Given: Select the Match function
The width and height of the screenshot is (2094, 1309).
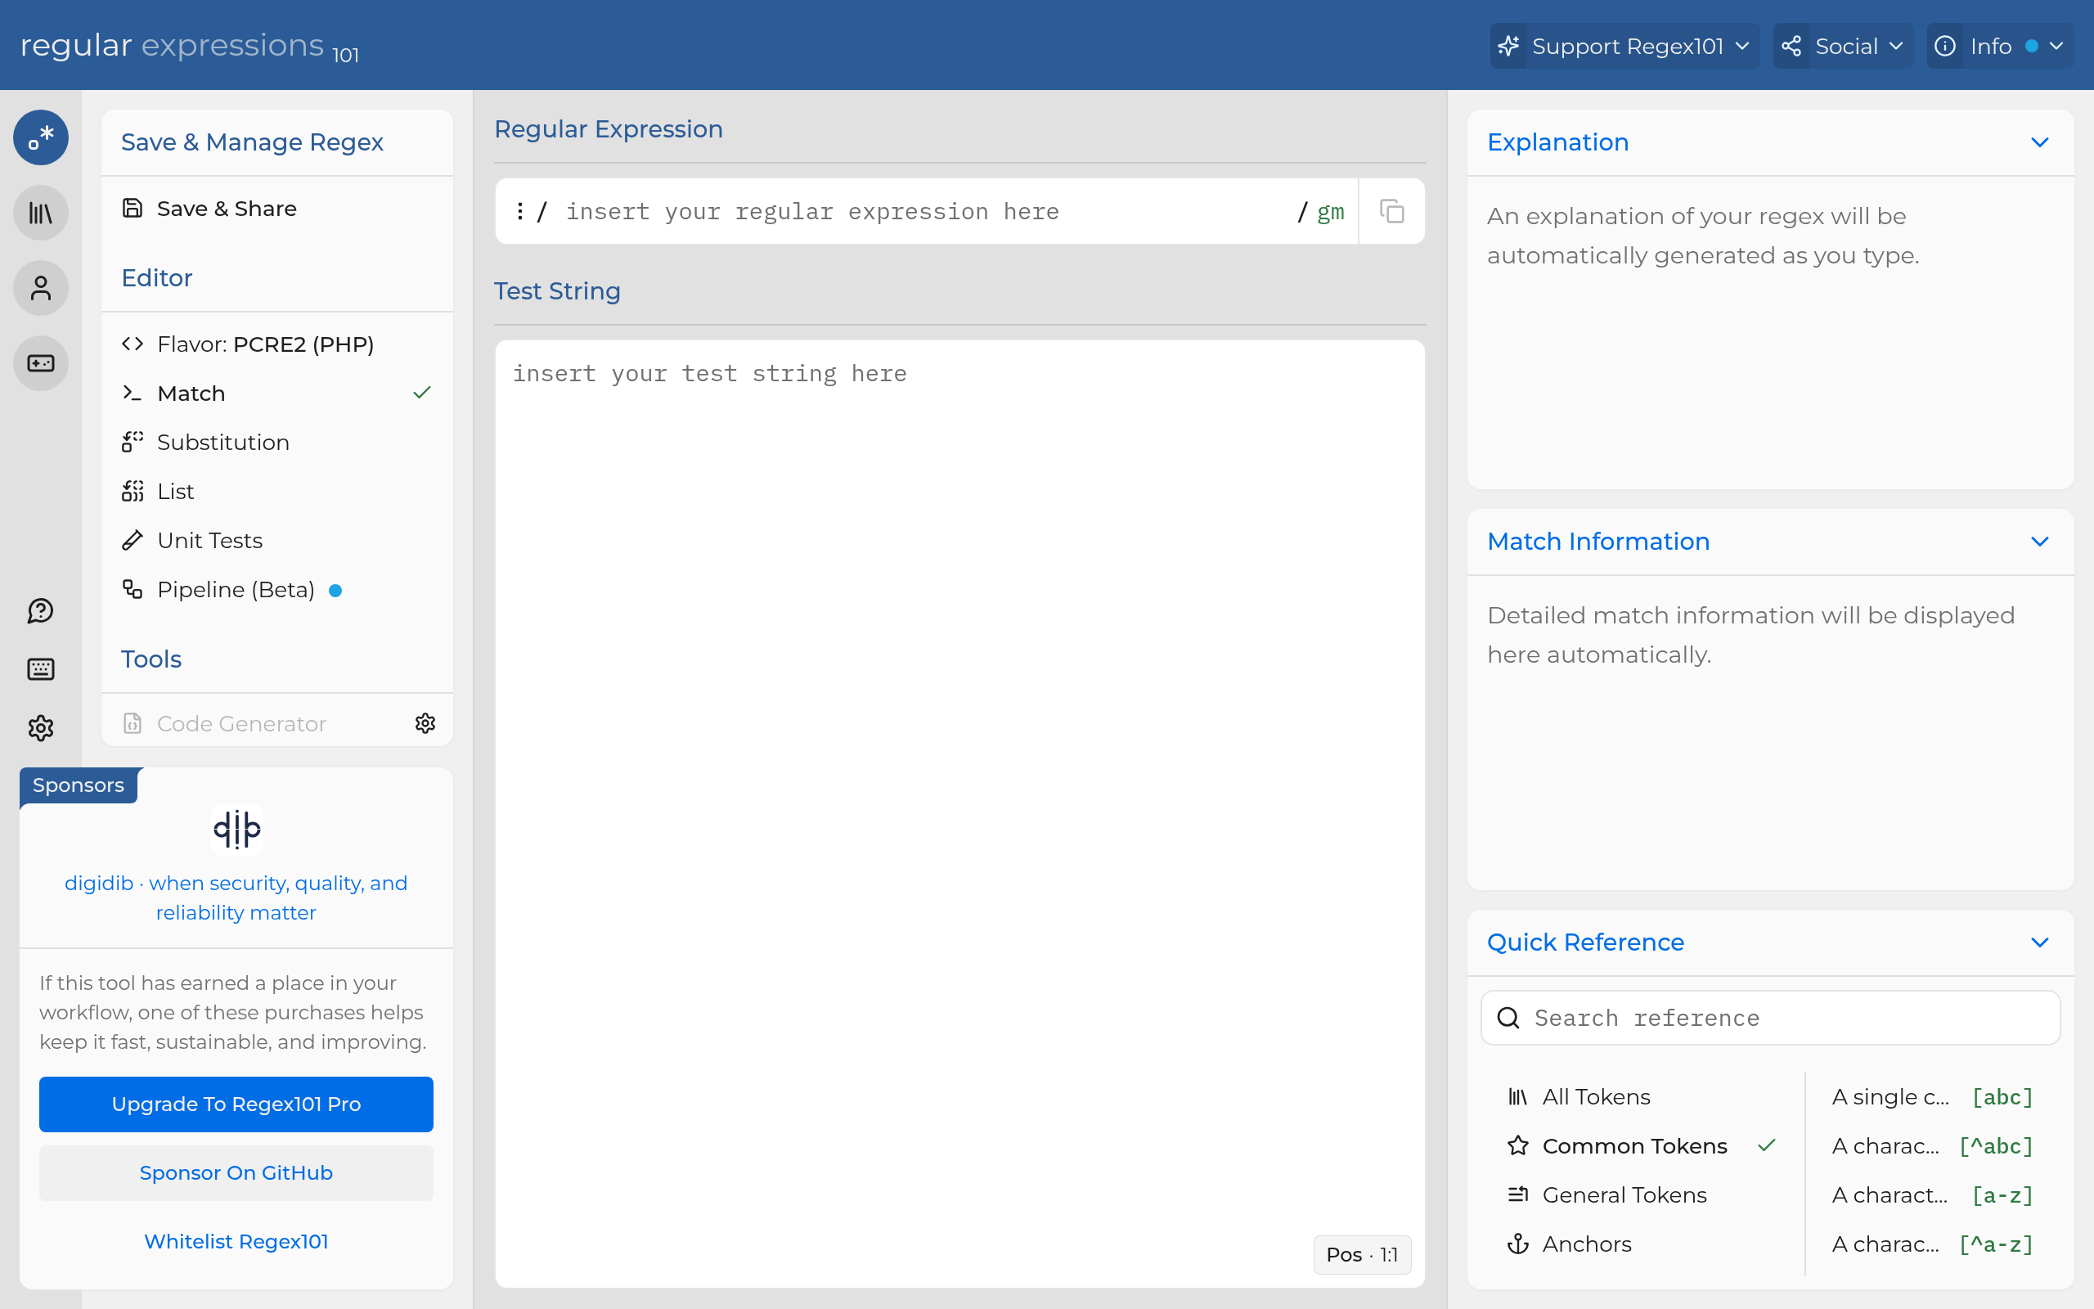Looking at the screenshot, I should [277, 393].
